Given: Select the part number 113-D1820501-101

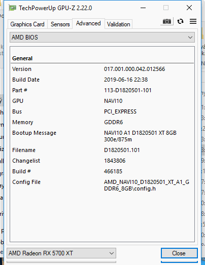Looking at the screenshot, I should click(x=128, y=90).
